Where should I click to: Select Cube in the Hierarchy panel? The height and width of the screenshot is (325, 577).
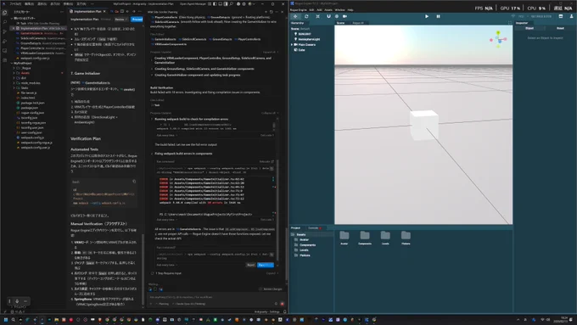coord(301,50)
